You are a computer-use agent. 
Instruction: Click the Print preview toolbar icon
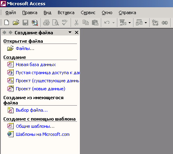56,23
